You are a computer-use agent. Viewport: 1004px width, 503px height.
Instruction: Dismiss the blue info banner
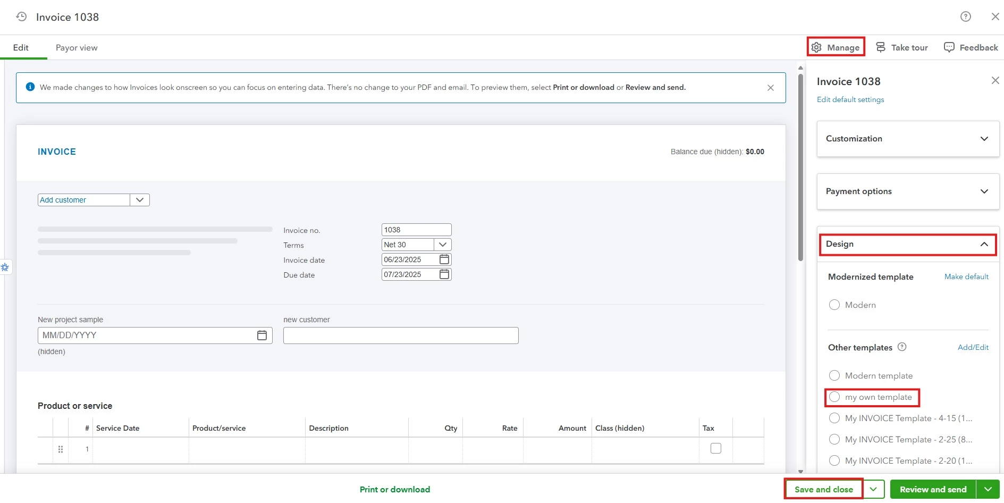771,88
